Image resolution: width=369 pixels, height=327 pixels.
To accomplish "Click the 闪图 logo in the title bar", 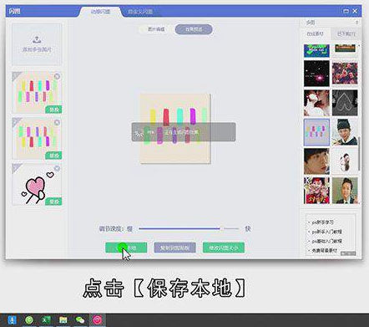I will tap(14, 12).
